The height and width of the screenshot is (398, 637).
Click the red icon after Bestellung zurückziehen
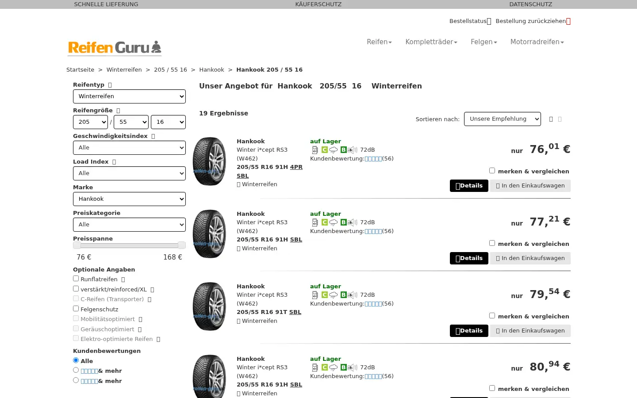tap(568, 21)
